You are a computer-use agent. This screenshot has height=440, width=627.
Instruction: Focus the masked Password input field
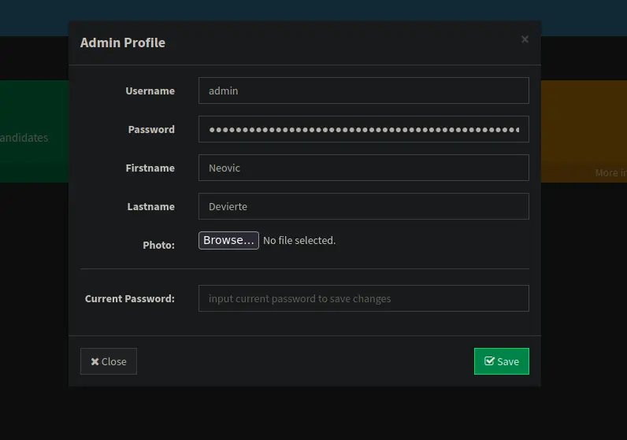tap(363, 129)
